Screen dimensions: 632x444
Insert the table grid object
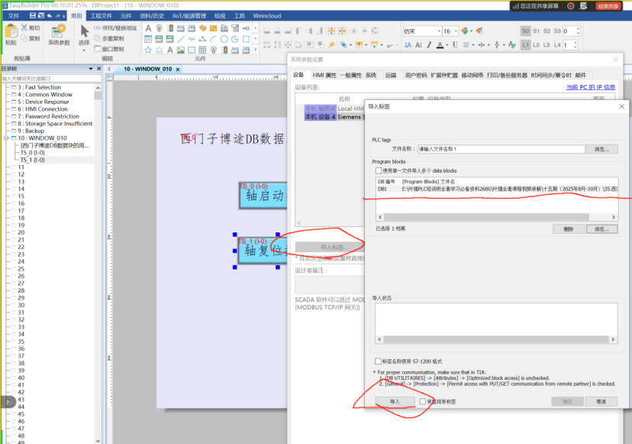202,50
